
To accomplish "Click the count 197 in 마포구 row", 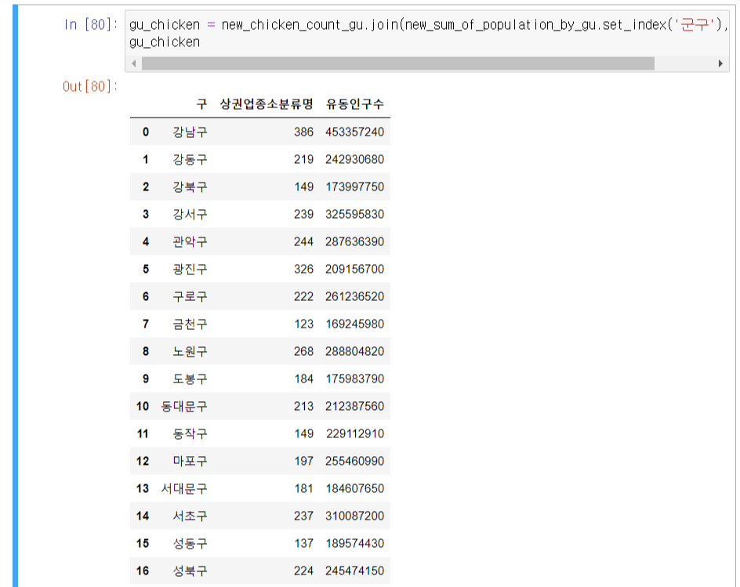I will point(303,461).
